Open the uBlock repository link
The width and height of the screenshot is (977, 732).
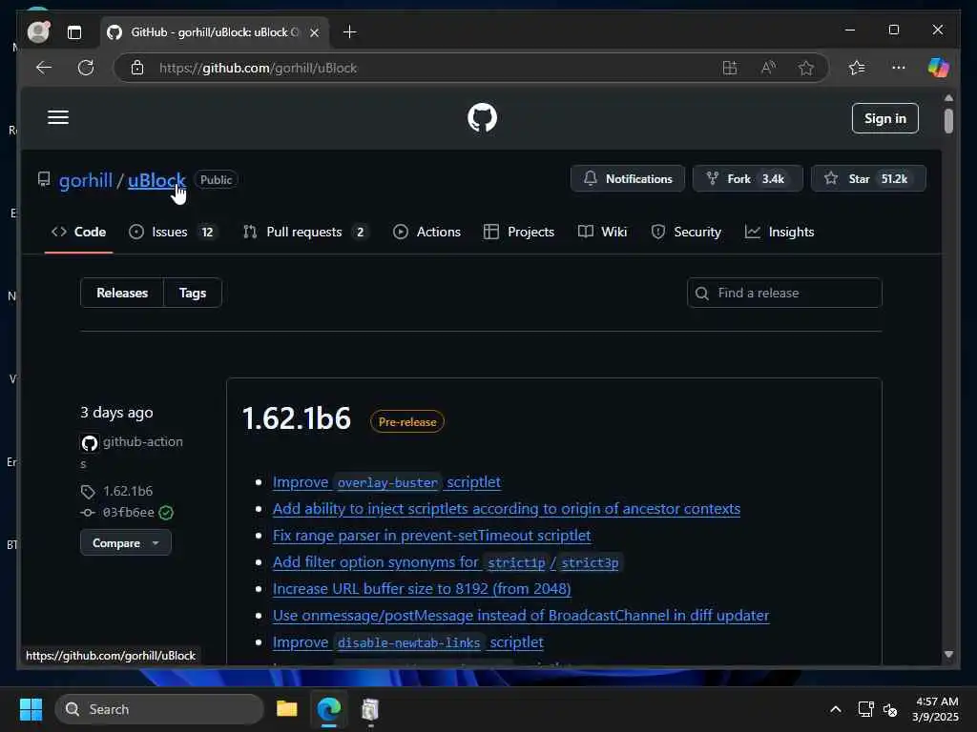click(156, 180)
